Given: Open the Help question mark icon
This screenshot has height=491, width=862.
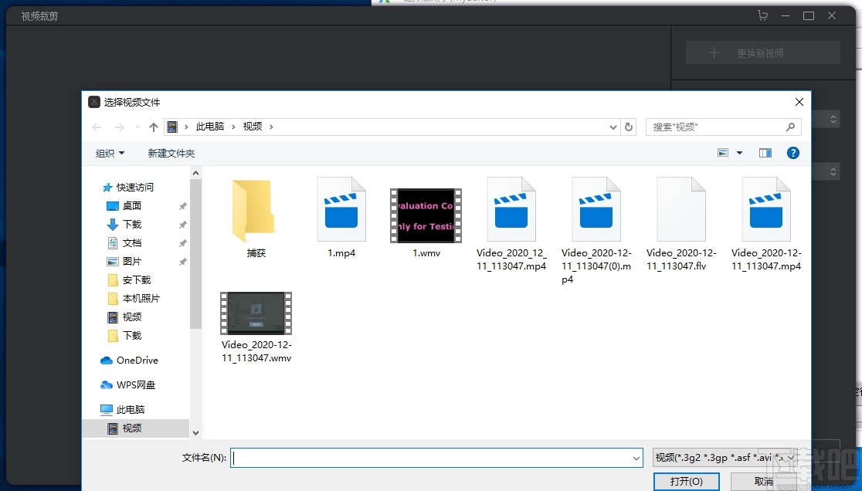Looking at the screenshot, I should click(x=792, y=153).
